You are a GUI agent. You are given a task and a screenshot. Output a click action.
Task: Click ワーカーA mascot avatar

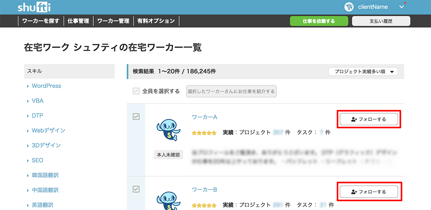(168, 130)
